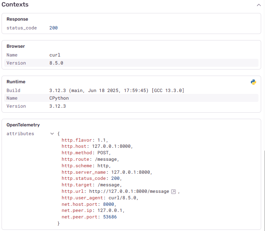Click the Runtime Build value string

(116, 90)
